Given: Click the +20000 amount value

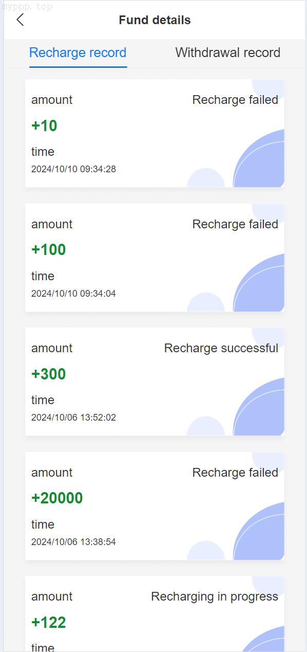Looking at the screenshot, I should 57,498.
